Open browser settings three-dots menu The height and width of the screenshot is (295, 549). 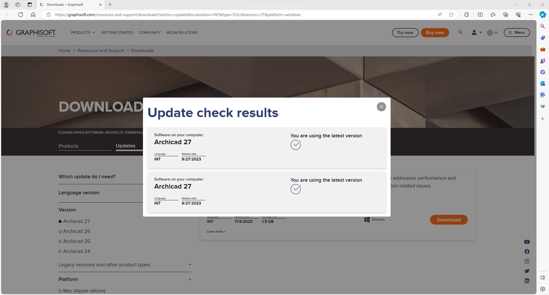(x=530, y=15)
